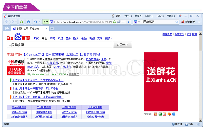
Task: Click the green 百度 badge in address bar
Action: 46,22
